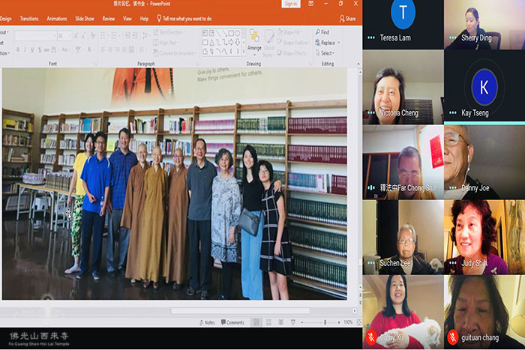
Task: Expand the Select dropdown in Editing group
Action: [325, 53]
